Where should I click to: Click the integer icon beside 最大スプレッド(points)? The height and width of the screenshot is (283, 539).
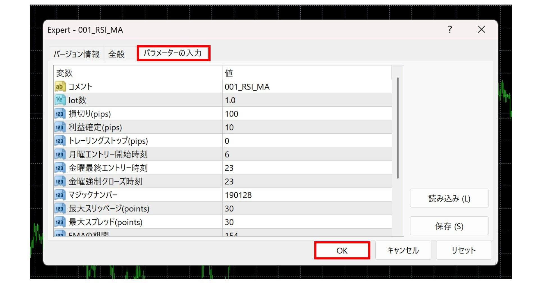pos(60,222)
